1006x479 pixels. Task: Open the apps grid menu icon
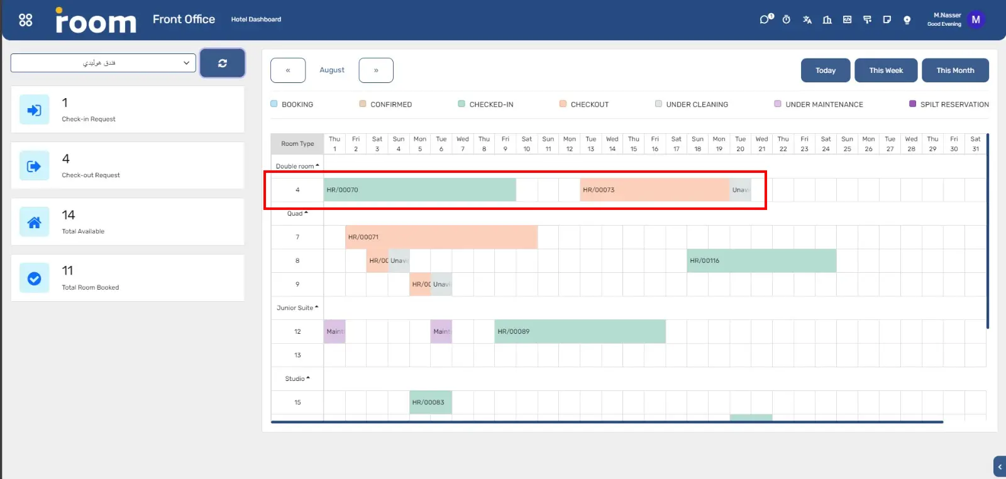(25, 20)
